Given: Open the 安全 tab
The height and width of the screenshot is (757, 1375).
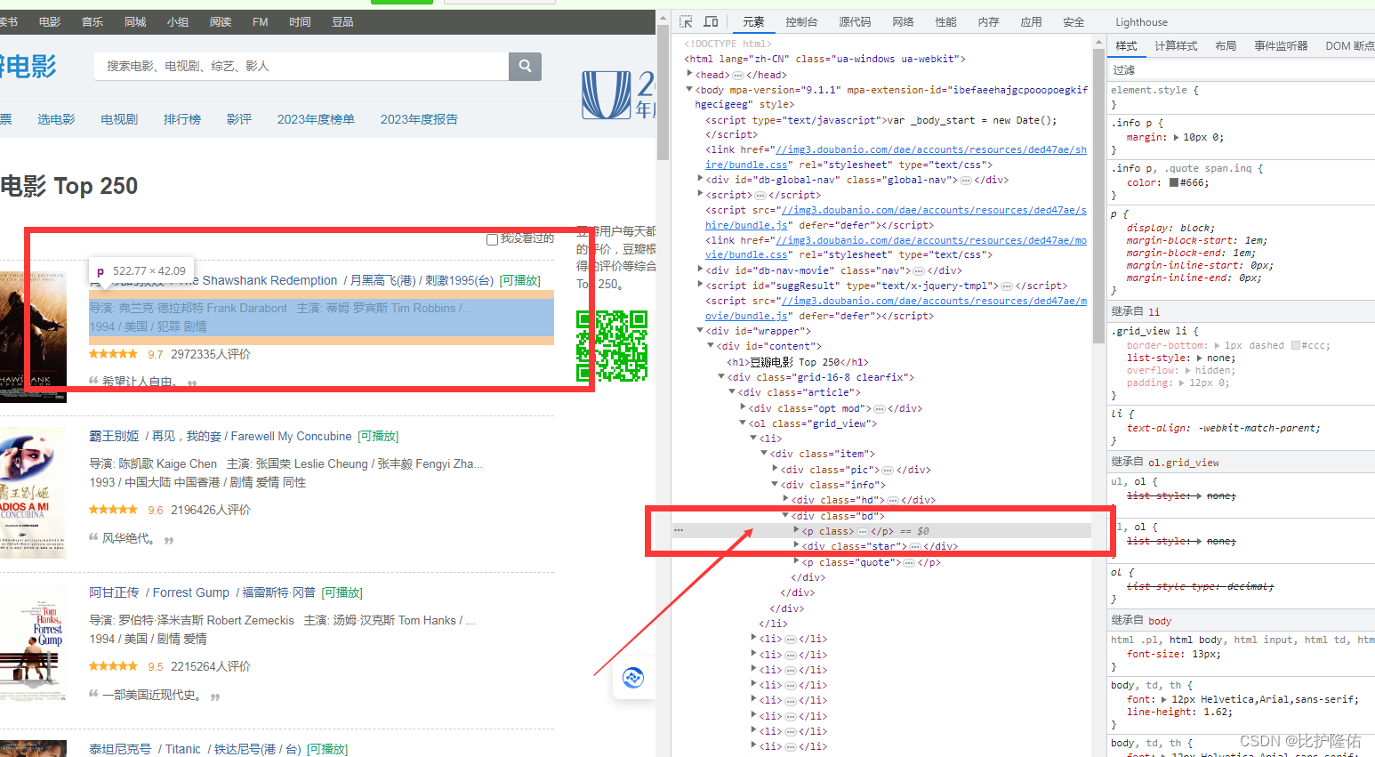Looking at the screenshot, I should tap(1073, 22).
